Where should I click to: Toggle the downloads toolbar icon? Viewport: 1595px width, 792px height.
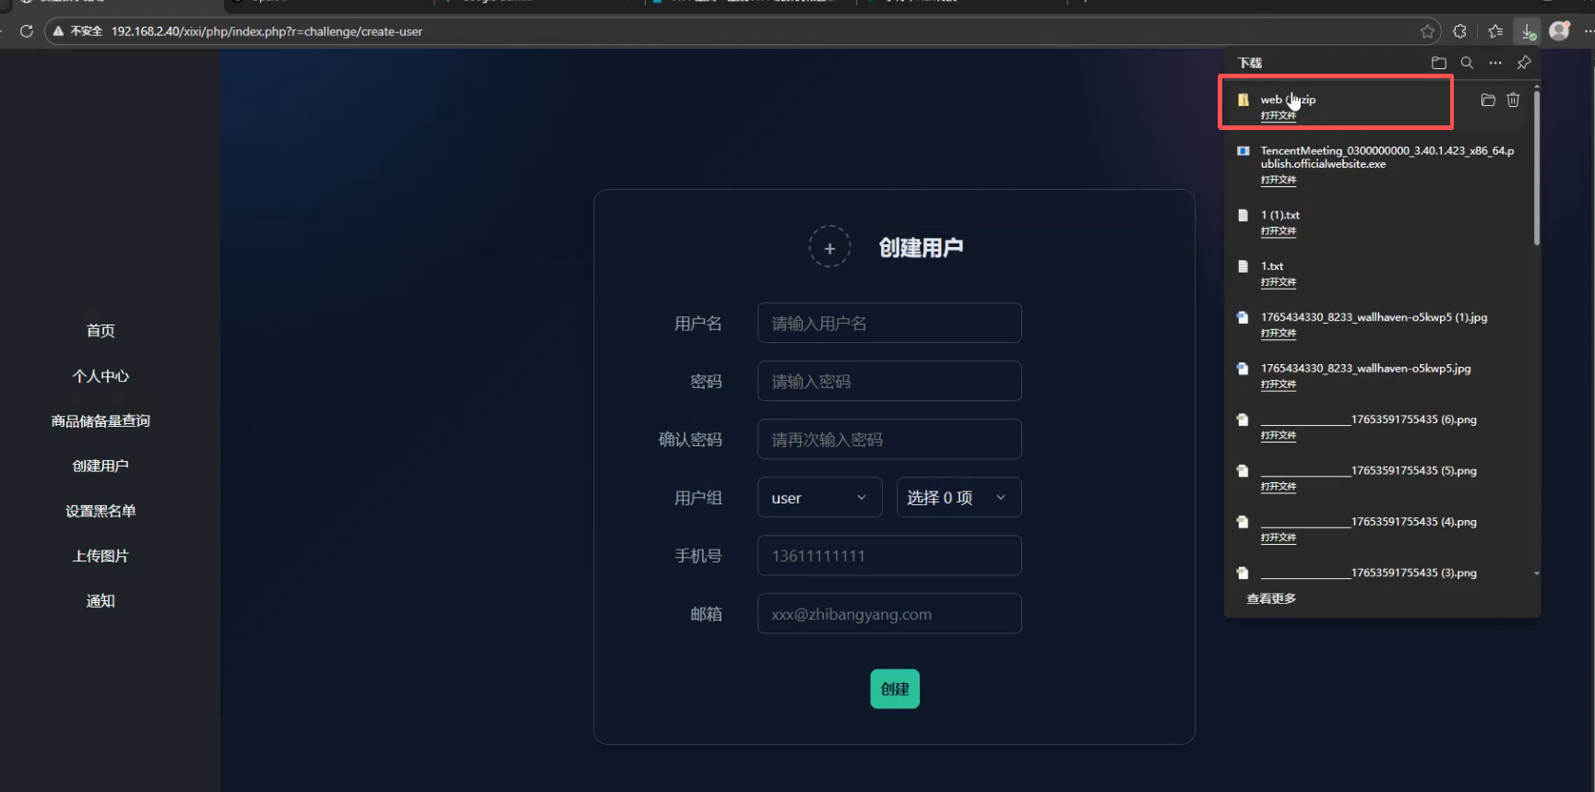click(1528, 31)
